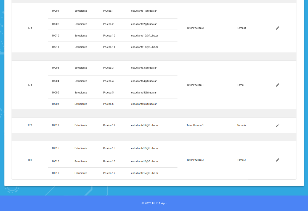
Task: Click email estudiante12@fi.uba.ar
Action: click(144, 125)
